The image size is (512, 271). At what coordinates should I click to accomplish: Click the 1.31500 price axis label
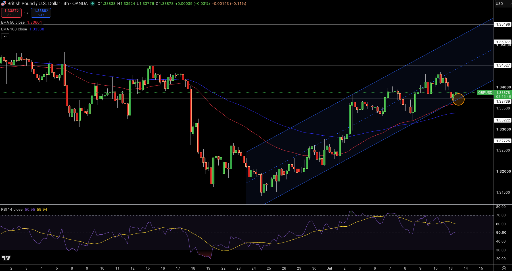[x=503, y=192]
